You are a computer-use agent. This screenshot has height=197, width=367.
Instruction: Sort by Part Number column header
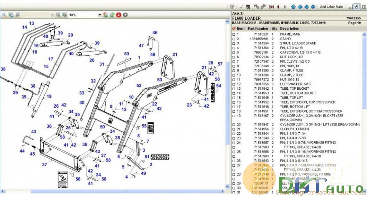click(x=258, y=29)
